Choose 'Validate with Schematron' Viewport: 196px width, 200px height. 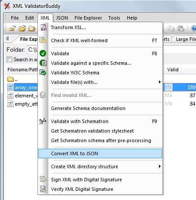click(x=100, y=121)
